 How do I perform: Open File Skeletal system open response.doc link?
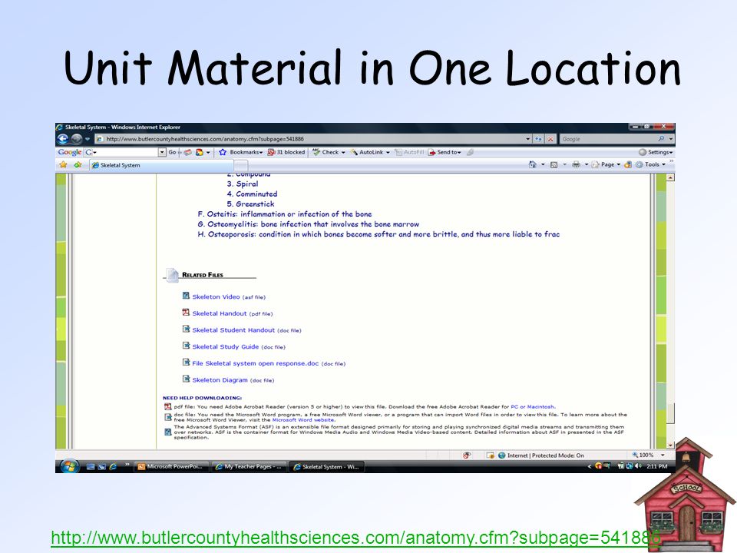point(255,363)
